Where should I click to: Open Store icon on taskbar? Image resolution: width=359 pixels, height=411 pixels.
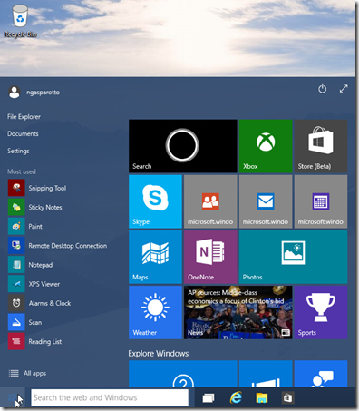coord(287,398)
